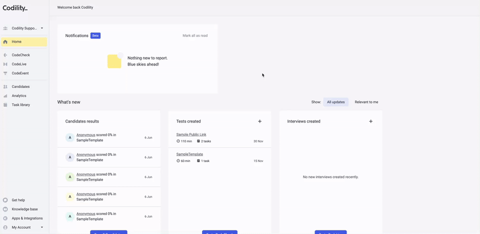
Task: Mark all notifications as read
Action: pyautogui.click(x=195, y=35)
